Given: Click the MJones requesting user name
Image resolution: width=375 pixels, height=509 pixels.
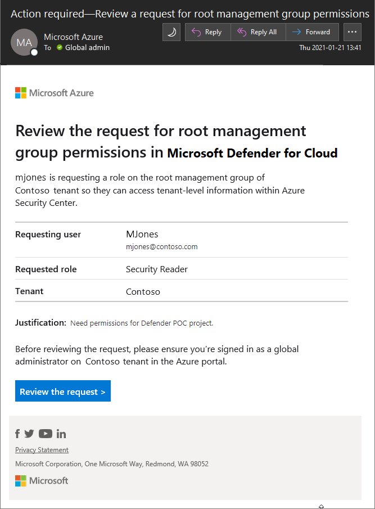Looking at the screenshot, I should tap(142, 235).
